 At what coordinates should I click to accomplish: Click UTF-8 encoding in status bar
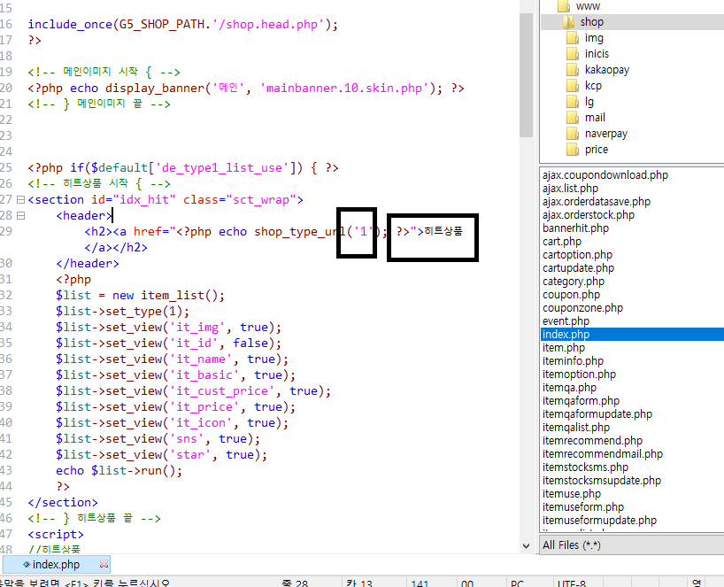click(x=572, y=583)
